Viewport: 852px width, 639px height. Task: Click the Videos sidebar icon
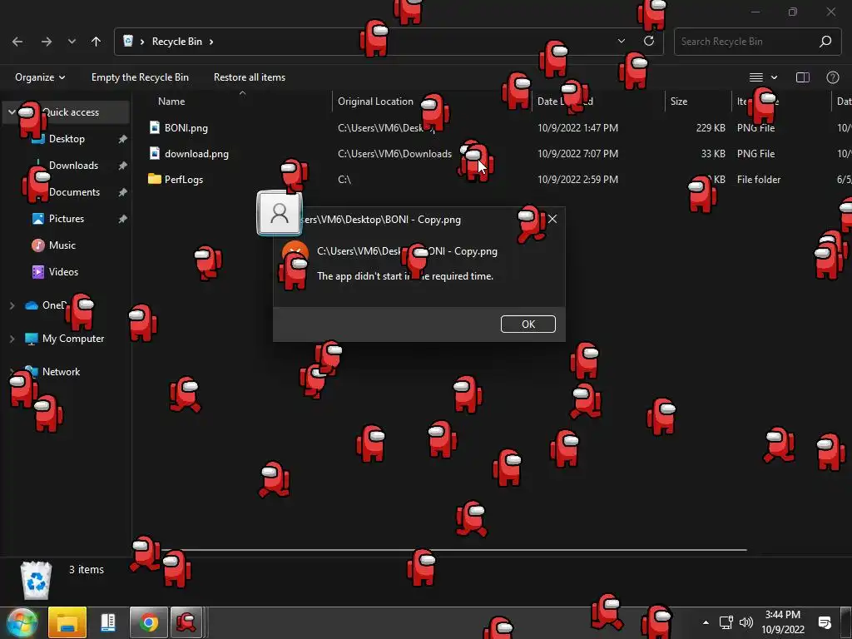tap(38, 272)
